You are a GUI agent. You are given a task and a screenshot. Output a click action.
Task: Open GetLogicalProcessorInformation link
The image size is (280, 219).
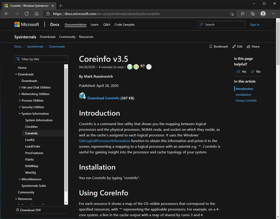click(105, 141)
